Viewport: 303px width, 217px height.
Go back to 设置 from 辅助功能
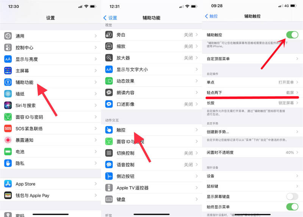coord(110,18)
